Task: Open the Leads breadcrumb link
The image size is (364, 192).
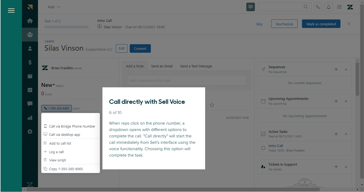Action: (49, 41)
